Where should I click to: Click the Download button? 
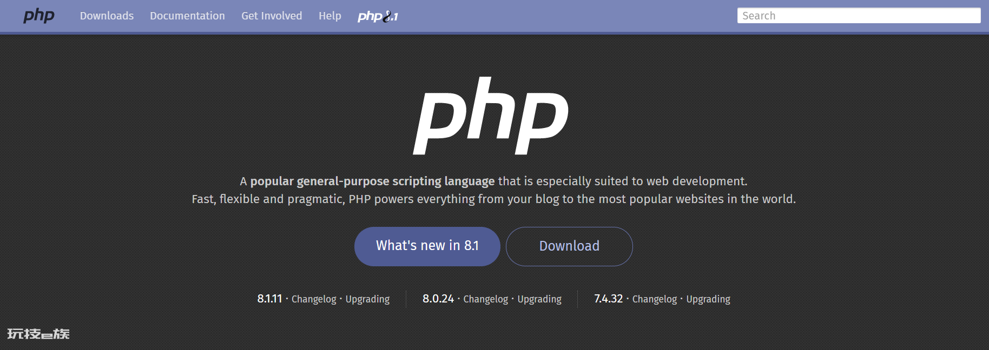[569, 246]
